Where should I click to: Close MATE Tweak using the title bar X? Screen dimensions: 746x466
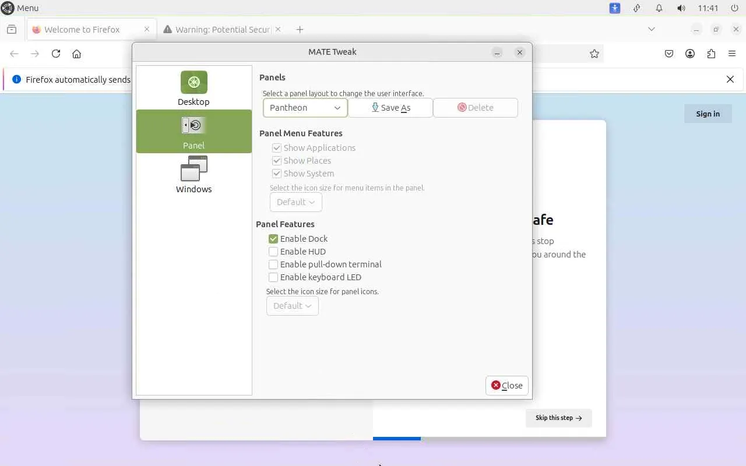[520, 52]
